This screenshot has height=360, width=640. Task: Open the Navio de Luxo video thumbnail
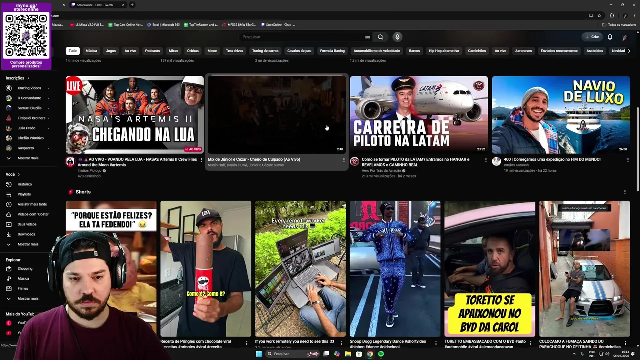pyautogui.click(x=561, y=115)
